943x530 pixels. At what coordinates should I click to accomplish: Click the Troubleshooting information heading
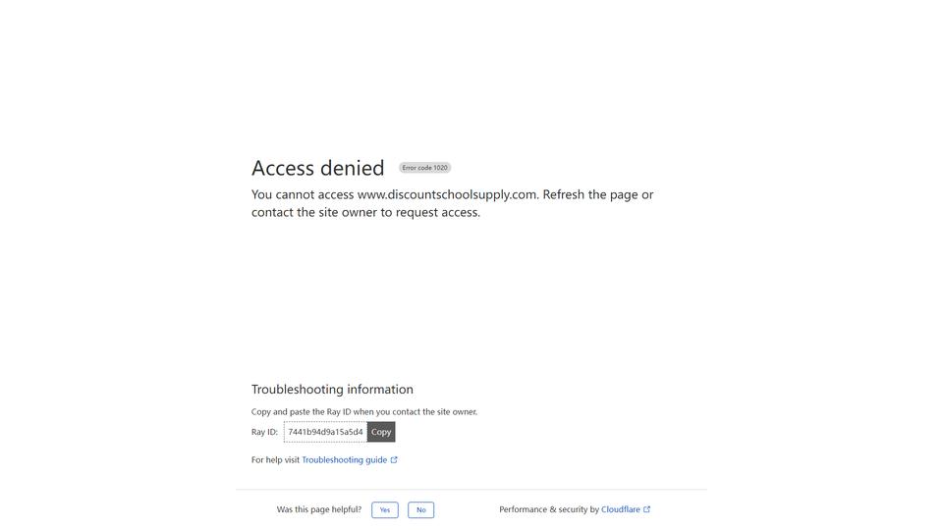[x=332, y=390]
